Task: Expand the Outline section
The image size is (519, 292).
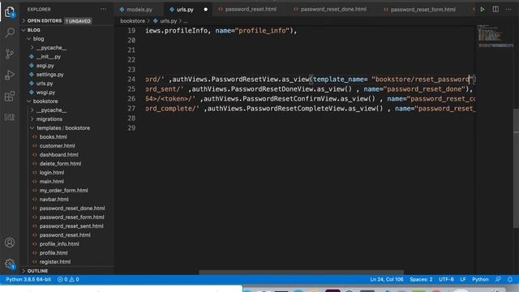Action: 37,271
